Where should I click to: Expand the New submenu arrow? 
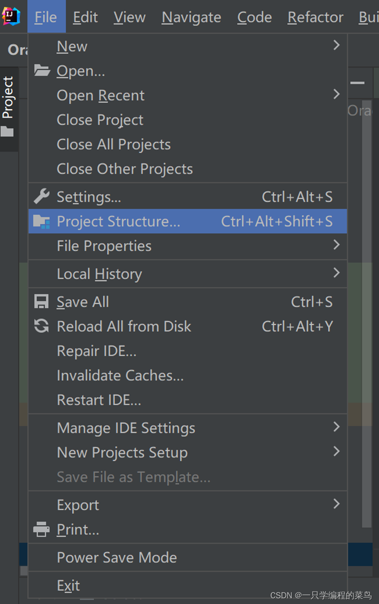336,45
